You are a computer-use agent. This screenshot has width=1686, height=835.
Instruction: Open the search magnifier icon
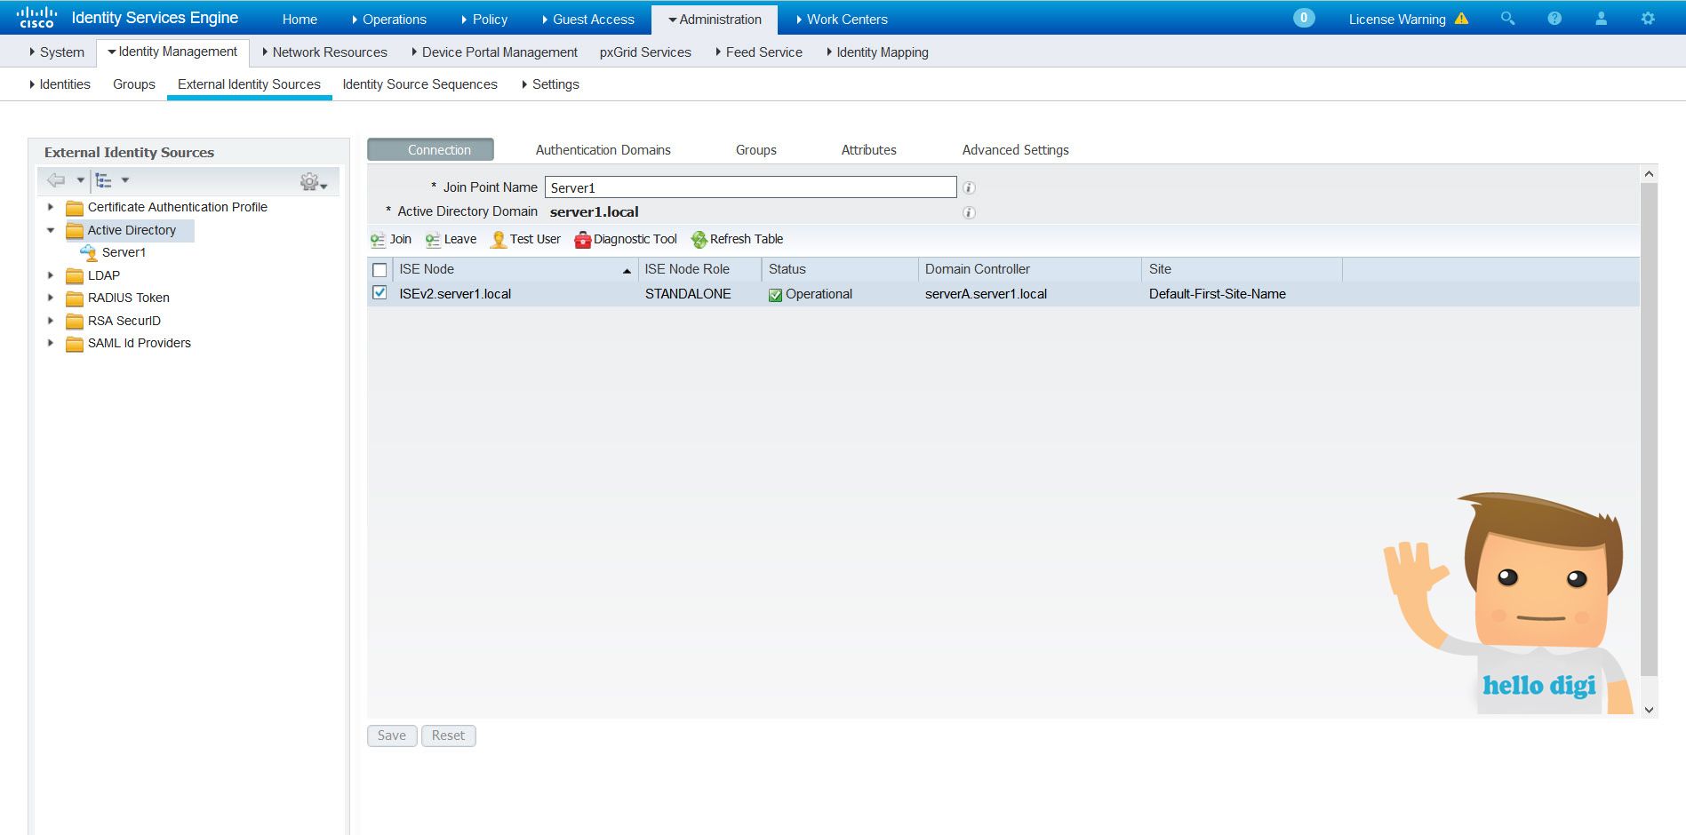click(x=1507, y=19)
